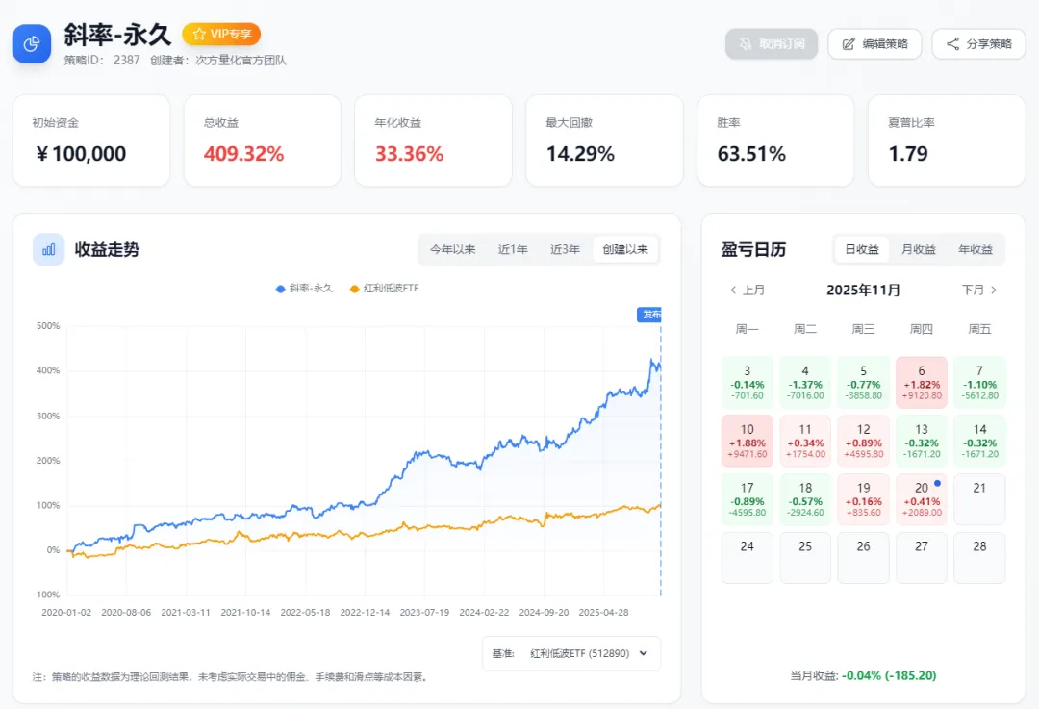Toggle the 红利低波ETF legend series
Screen dimensions: 1039x709
point(385,288)
